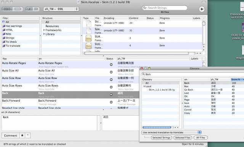Collapse the Local glossary group
244x147 pixels.
click(x=144, y=86)
